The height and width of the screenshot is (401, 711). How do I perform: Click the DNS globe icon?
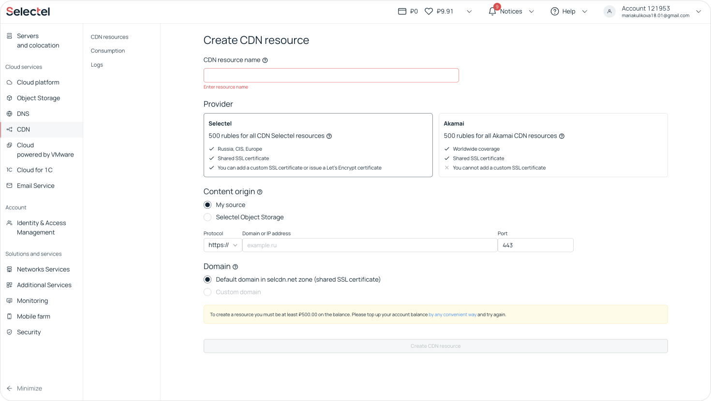9,114
